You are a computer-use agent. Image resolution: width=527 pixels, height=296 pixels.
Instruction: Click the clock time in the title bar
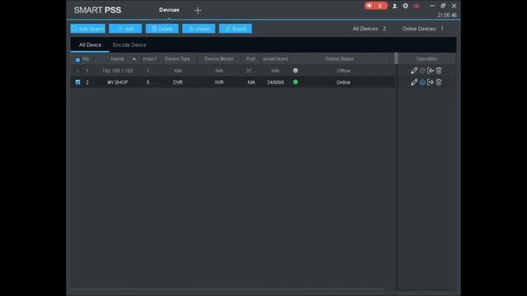(x=447, y=15)
